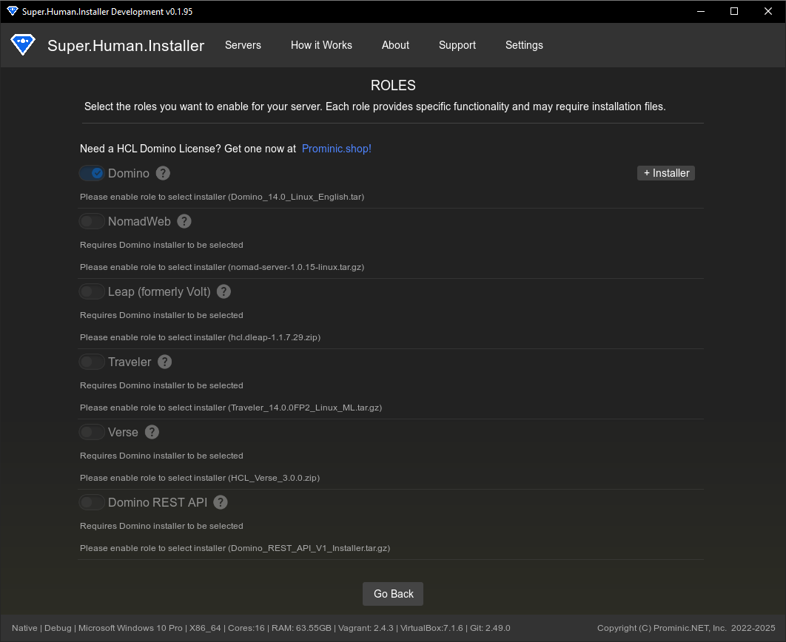Switch on the Verse role
Image resolution: width=786 pixels, height=642 pixels.
click(91, 432)
